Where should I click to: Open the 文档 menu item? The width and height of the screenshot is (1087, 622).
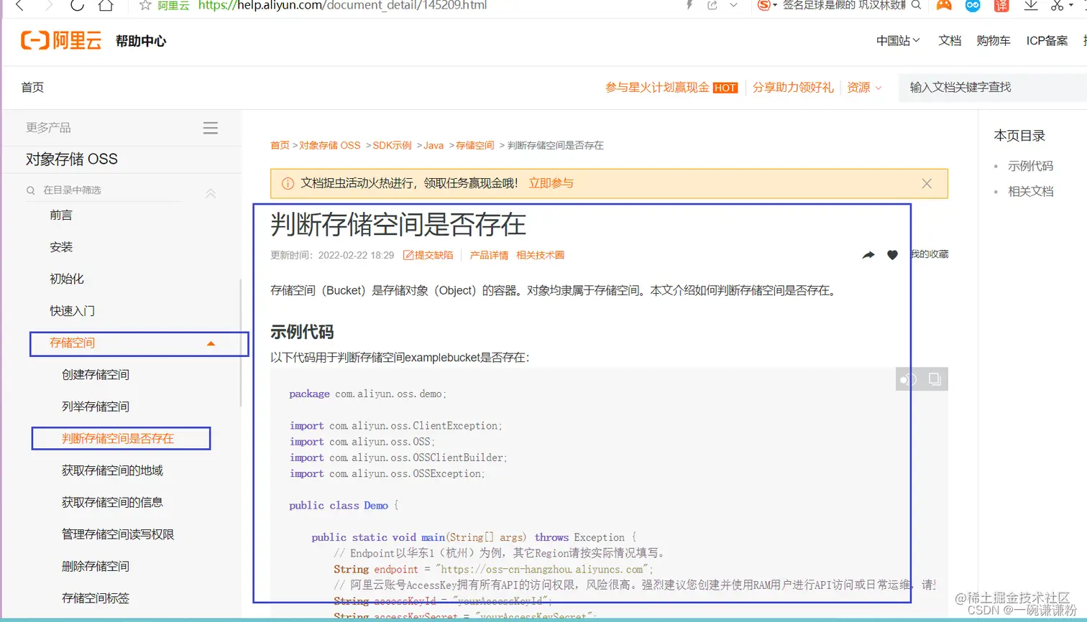pos(950,41)
